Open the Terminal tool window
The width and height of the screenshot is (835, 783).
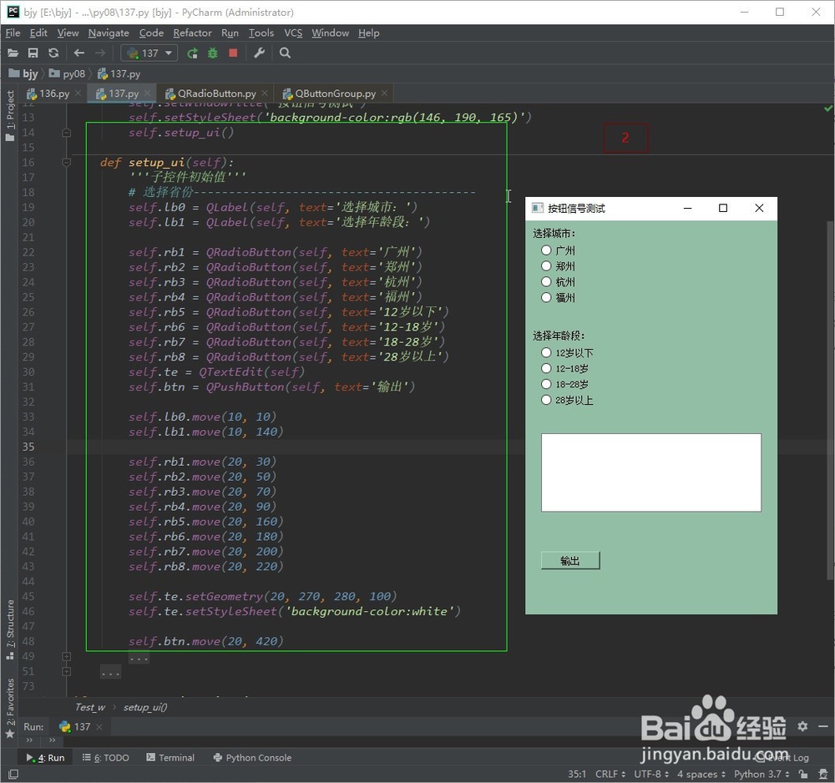pos(170,757)
